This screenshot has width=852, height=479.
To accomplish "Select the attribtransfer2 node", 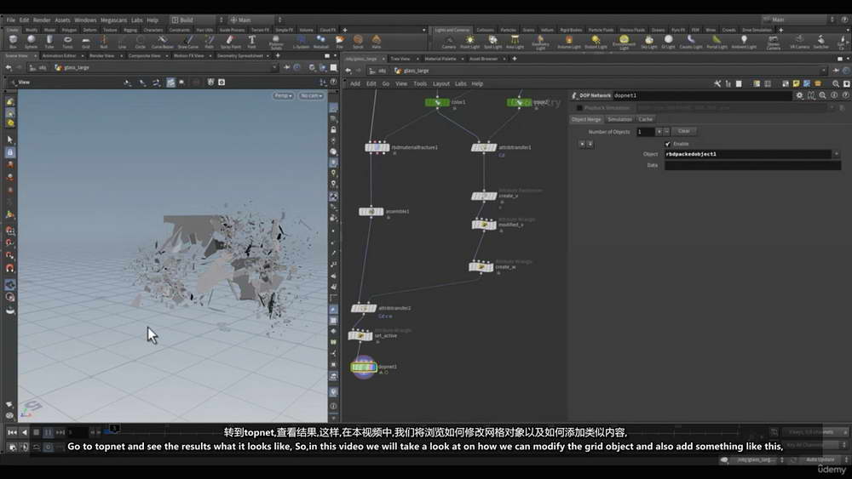I will point(364,308).
